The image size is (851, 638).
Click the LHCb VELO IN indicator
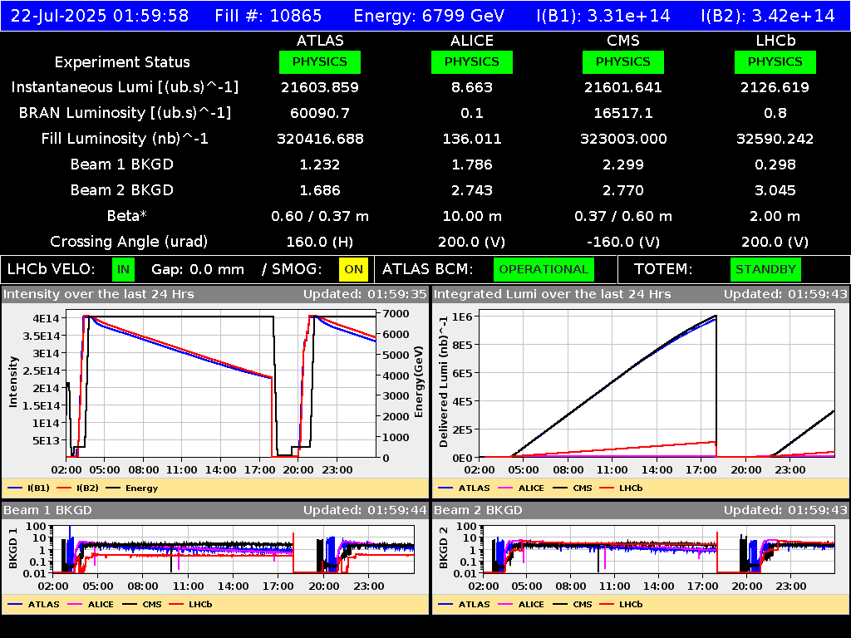[x=123, y=270]
